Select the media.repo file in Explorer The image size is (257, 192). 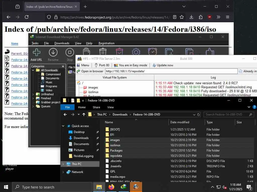pyautogui.click(x=117, y=177)
